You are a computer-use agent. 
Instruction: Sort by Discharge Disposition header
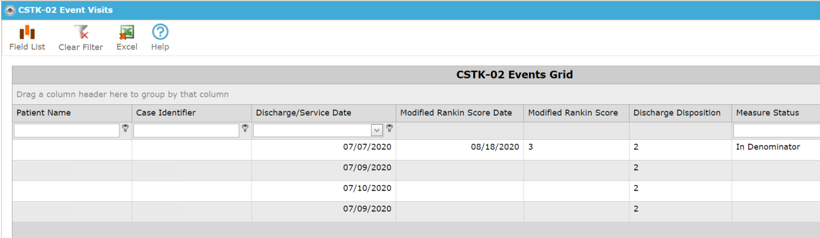[680, 113]
